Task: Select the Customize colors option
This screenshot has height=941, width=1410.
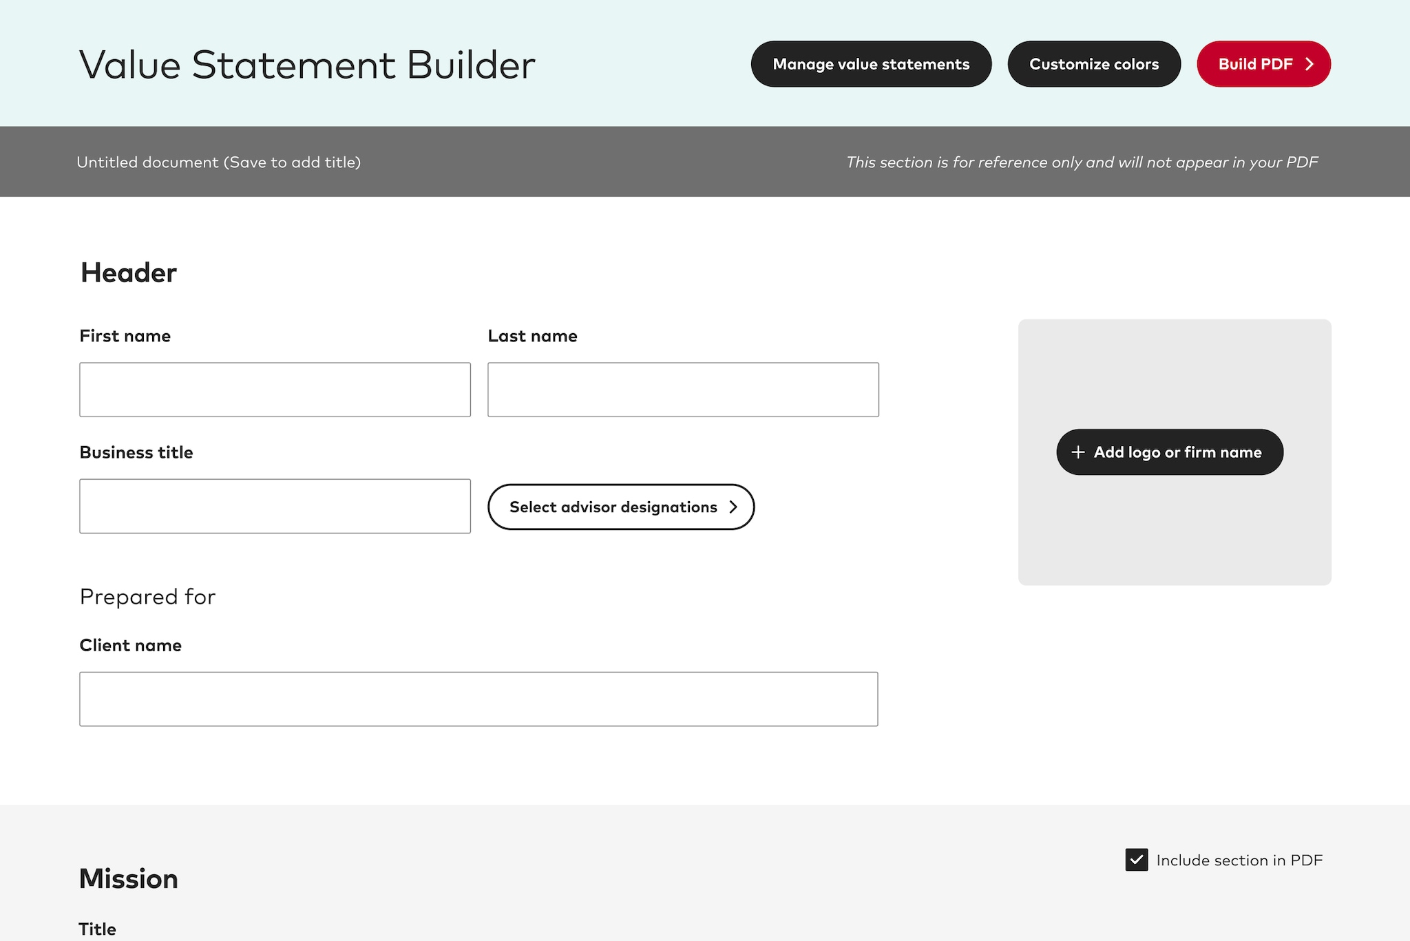Action: click(1094, 63)
